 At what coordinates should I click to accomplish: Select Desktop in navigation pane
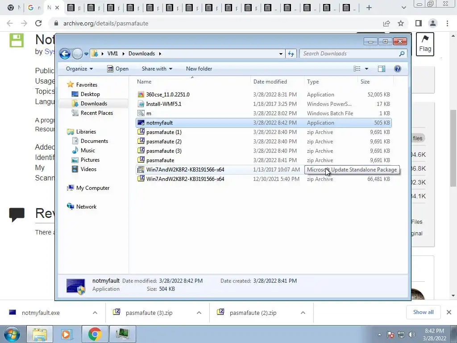coord(90,94)
